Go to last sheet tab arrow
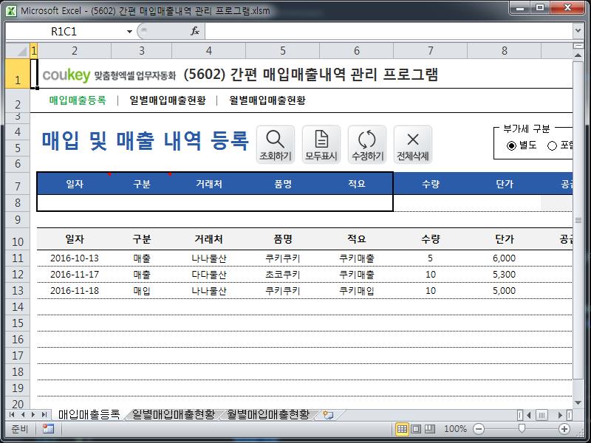The height and width of the screenshot is (443, 591). 44,415
